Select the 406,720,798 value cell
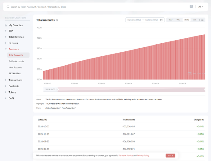The height and width of the screenshot is (161, 211). [x=128, y=141]
